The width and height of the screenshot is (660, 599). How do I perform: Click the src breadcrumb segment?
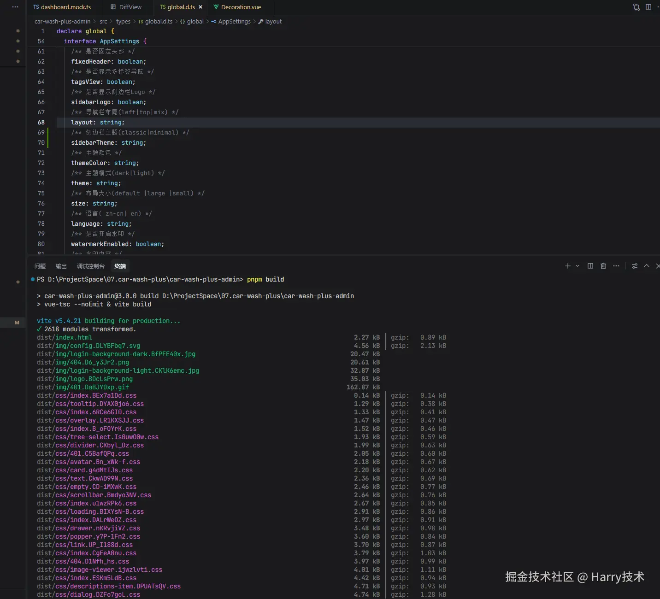[103, 21]
